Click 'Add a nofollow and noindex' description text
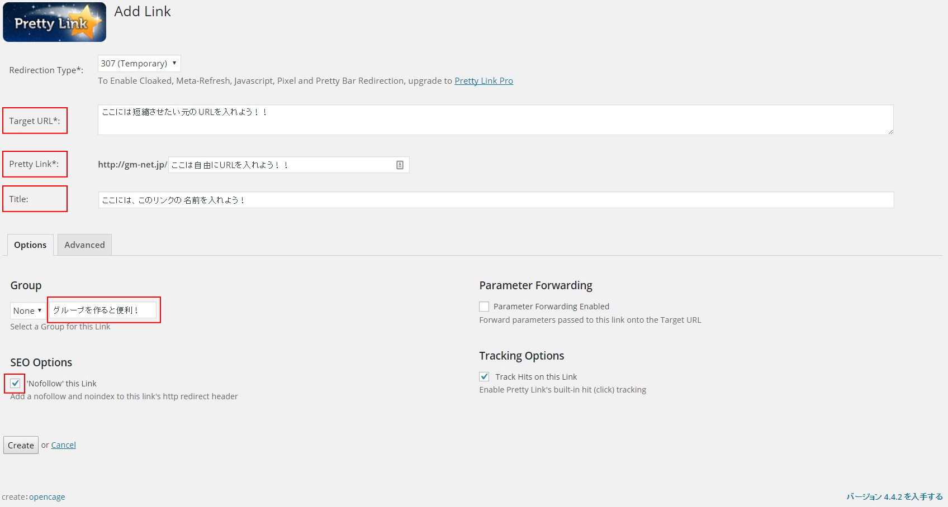 click(x=124, y=396)
